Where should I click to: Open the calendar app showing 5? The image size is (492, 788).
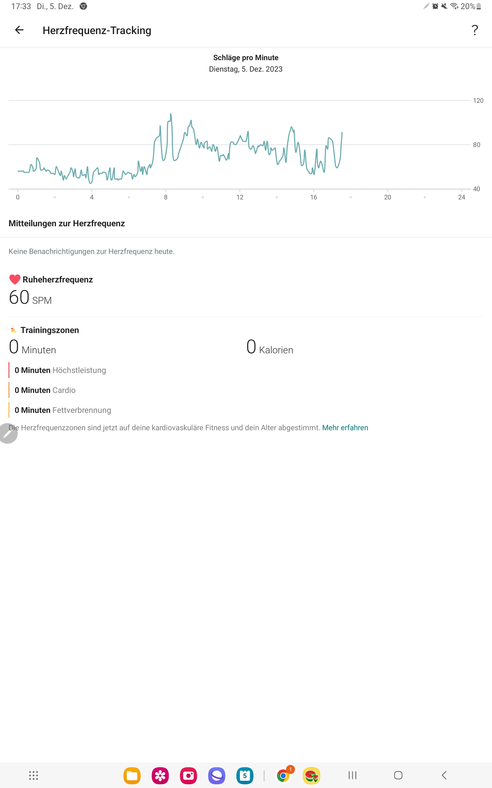point(245,776)
